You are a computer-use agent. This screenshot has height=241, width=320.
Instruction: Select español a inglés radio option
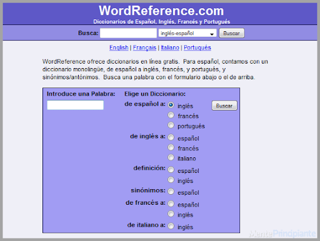[171, 105]
